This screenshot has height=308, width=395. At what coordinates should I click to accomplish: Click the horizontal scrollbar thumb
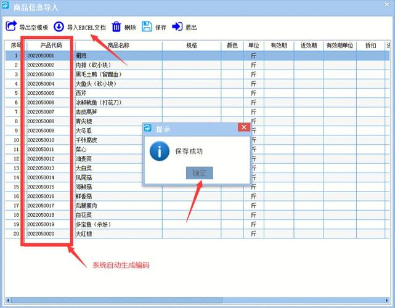[x=116, y=300]
